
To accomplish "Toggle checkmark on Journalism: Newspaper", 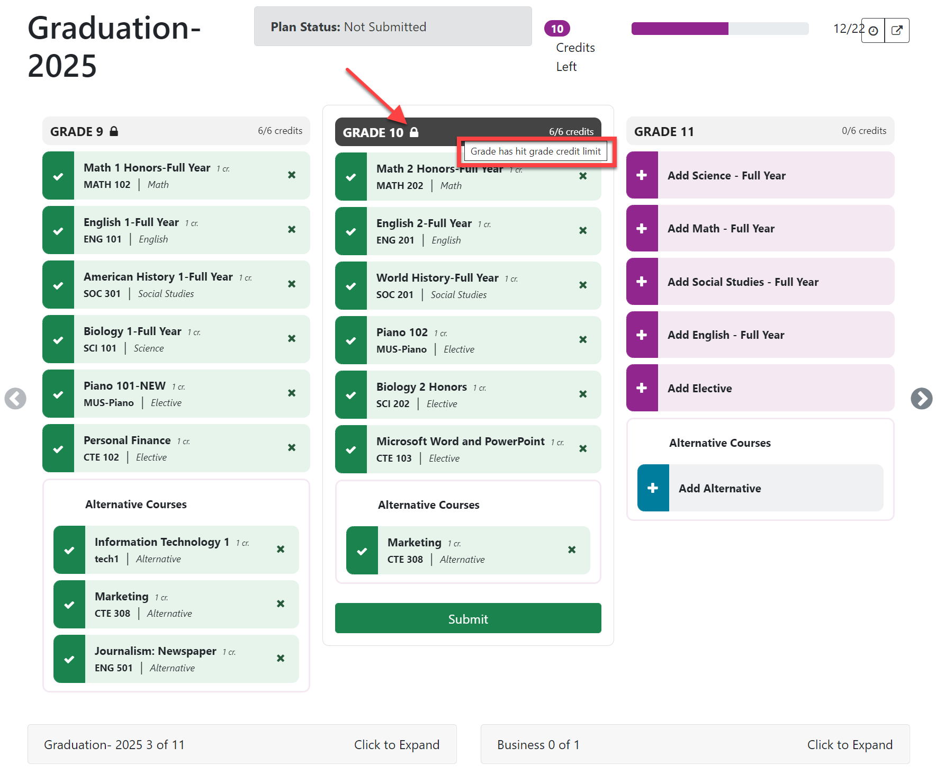I will point(69,659).
